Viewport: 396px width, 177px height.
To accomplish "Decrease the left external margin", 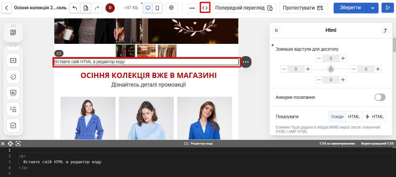I will pos(284,69).
